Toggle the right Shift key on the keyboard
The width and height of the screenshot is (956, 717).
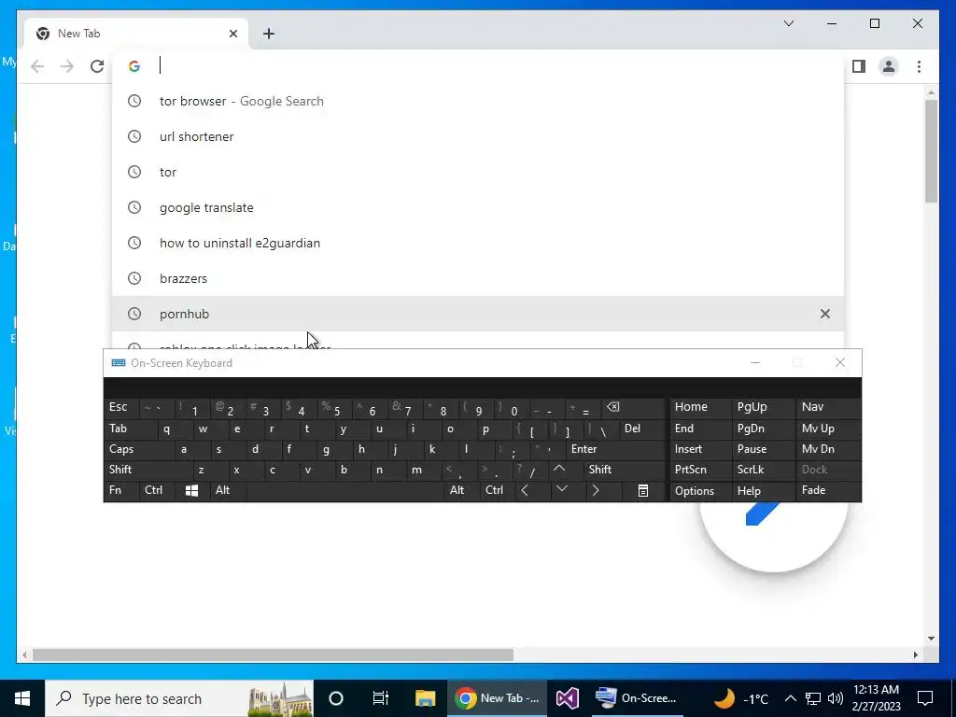click(x=625, y=470)
